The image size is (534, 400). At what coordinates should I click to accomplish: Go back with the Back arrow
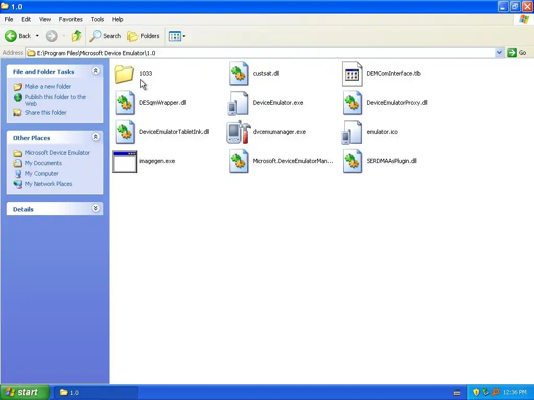(11, 36)
